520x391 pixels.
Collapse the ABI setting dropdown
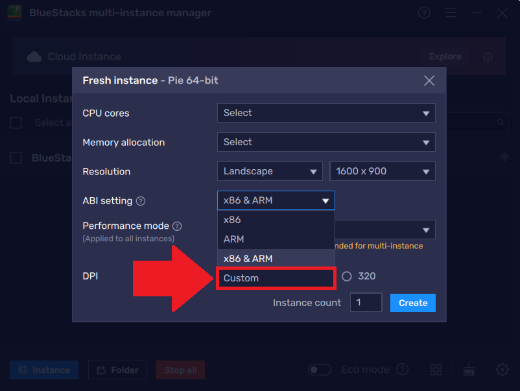pyautogui.click(x=276, y=200)
